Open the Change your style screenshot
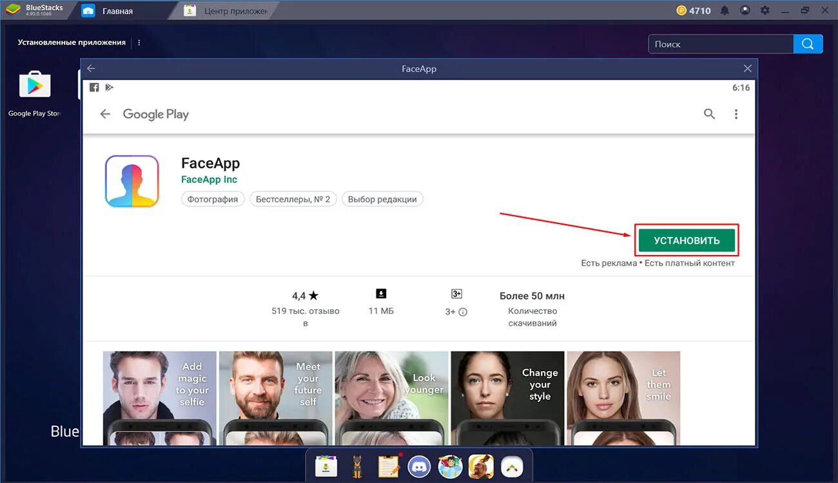The width and height of the screenshot is (838, 483). pos(508,398)
